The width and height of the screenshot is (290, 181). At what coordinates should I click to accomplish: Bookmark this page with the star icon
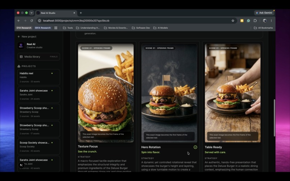coord(233,21)
